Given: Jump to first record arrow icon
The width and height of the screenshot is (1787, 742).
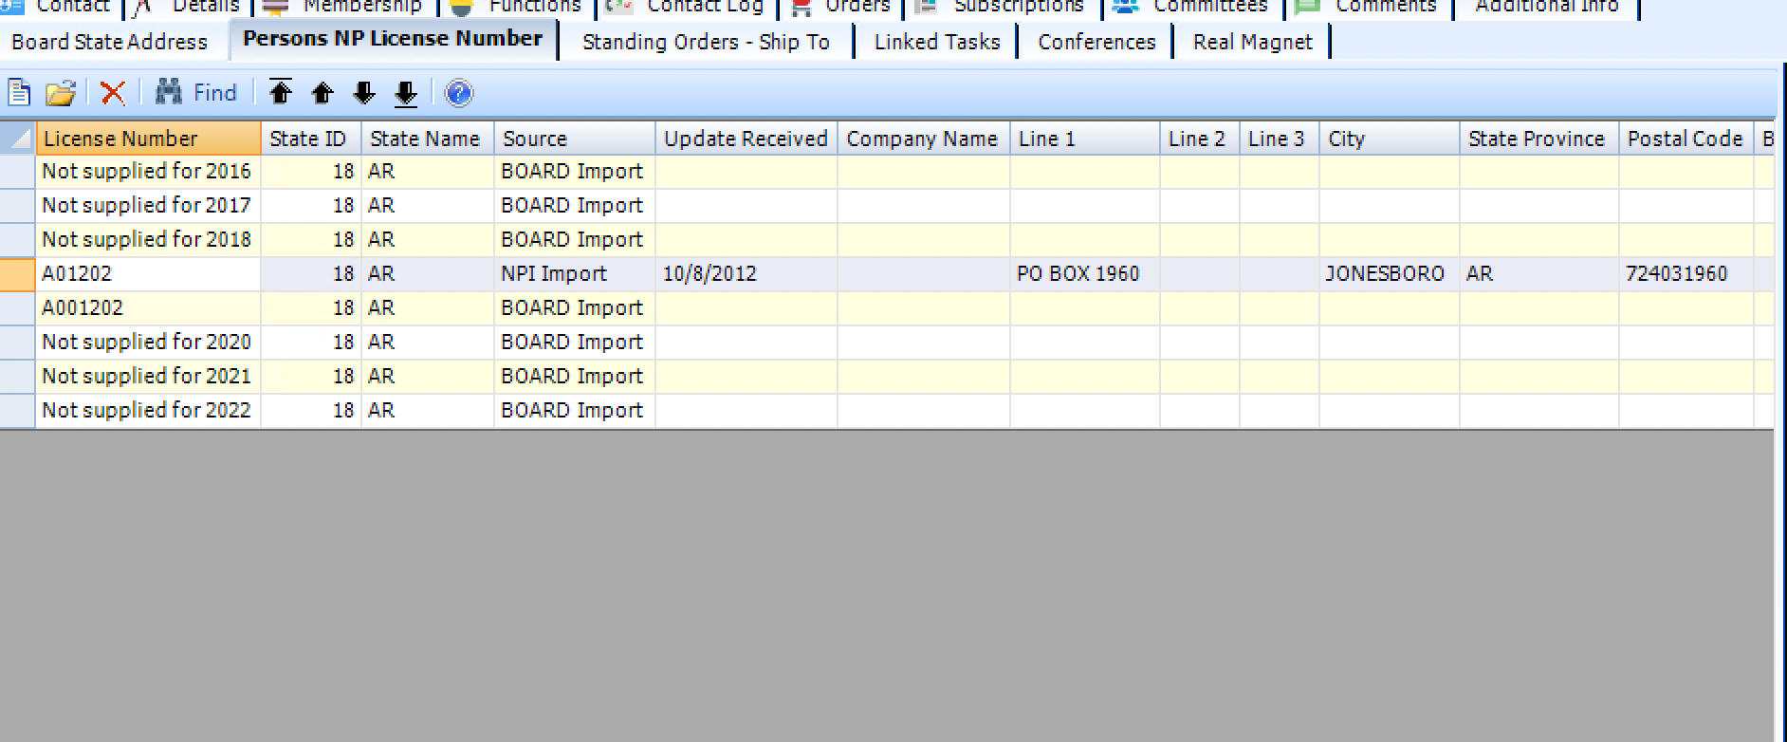Looking at the screenshot, I should (281, 93).
